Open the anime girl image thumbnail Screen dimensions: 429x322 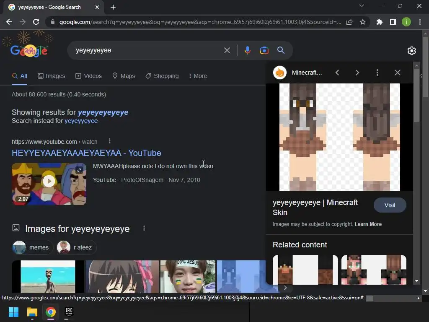[122, 277]
